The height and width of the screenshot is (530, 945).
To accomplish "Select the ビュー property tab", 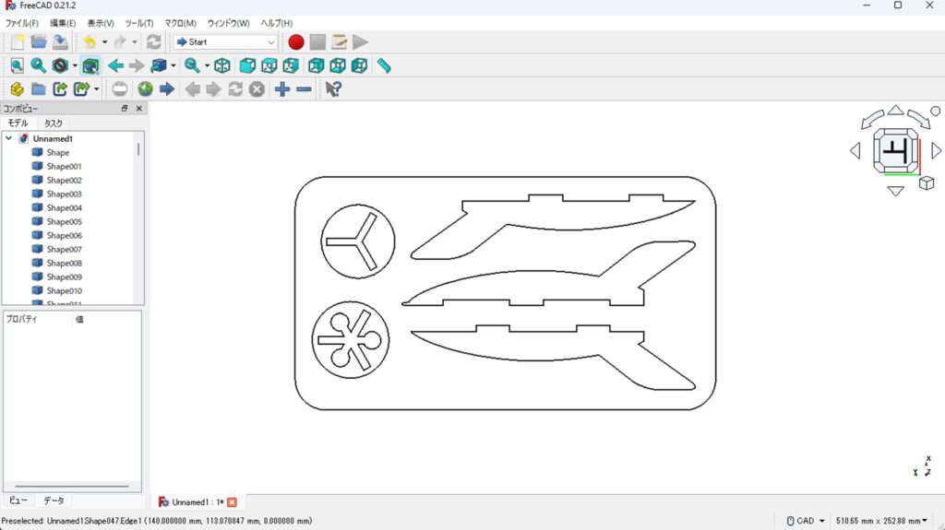I will point(18,501).
